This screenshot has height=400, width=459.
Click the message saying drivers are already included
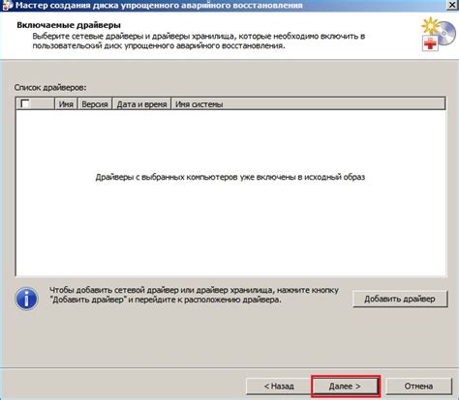230,177
